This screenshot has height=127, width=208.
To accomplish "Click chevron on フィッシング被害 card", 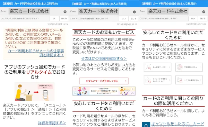I will coord(170,80).
